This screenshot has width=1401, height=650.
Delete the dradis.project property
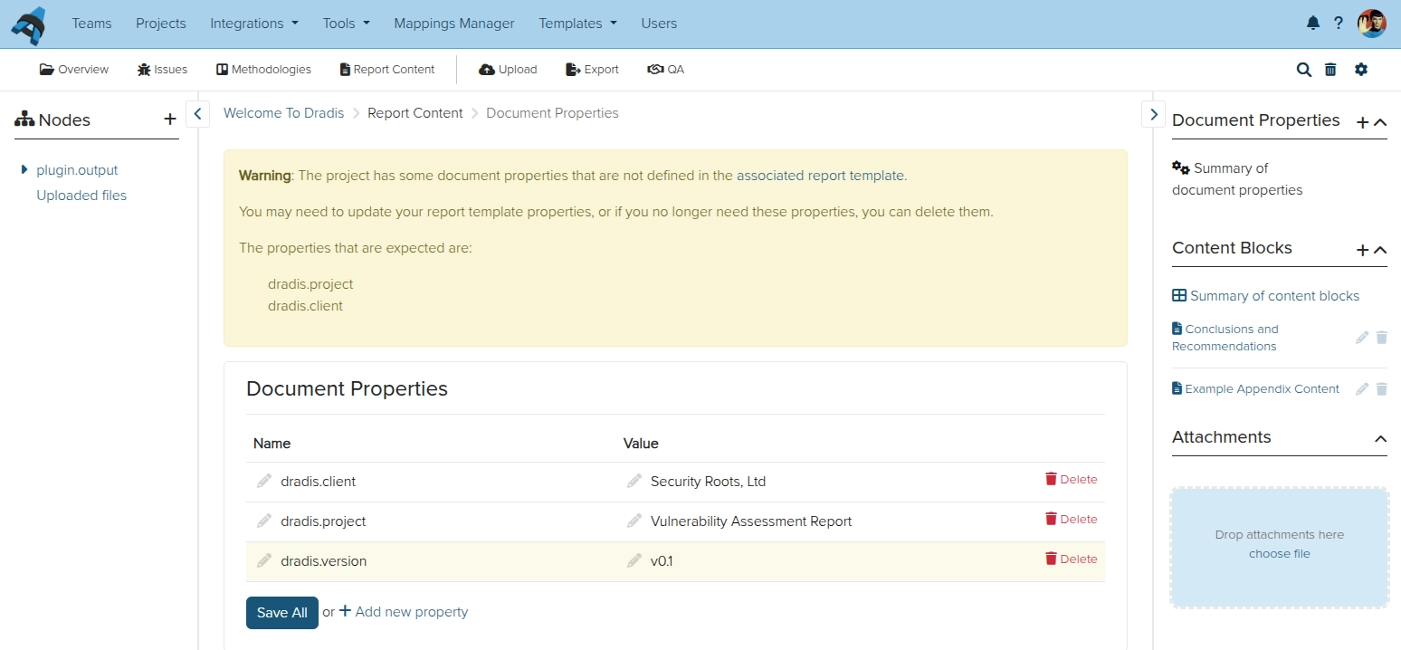(x=1072, y=520)
